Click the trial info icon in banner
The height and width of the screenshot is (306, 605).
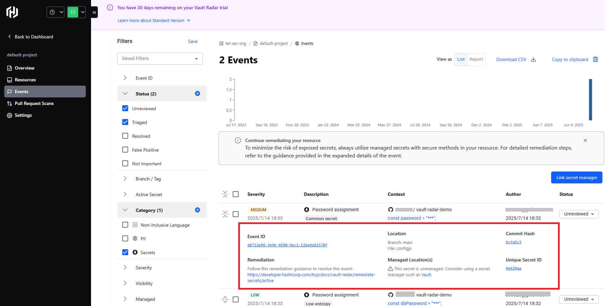[110, 8]
